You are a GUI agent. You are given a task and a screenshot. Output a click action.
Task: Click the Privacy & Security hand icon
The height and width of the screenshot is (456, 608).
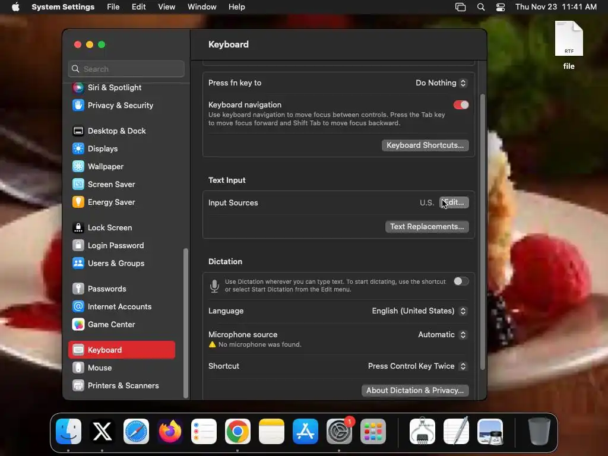coord(78,106)
